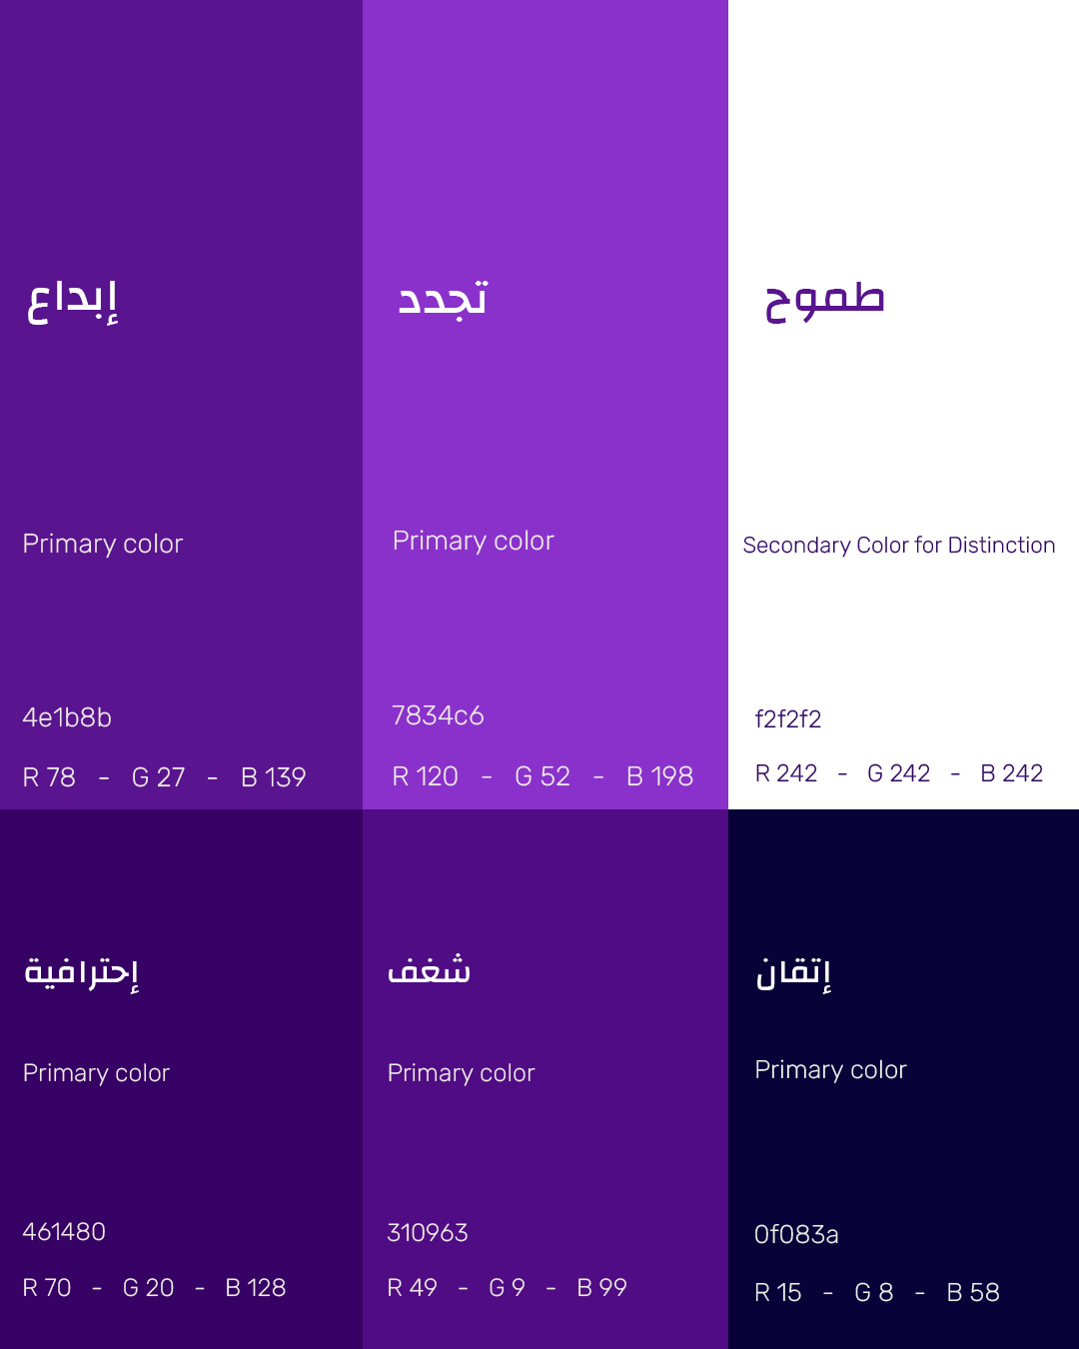Click the 0f083a hex value
This screenshot has width=1079, height=1349.
tap(796, 1235)
